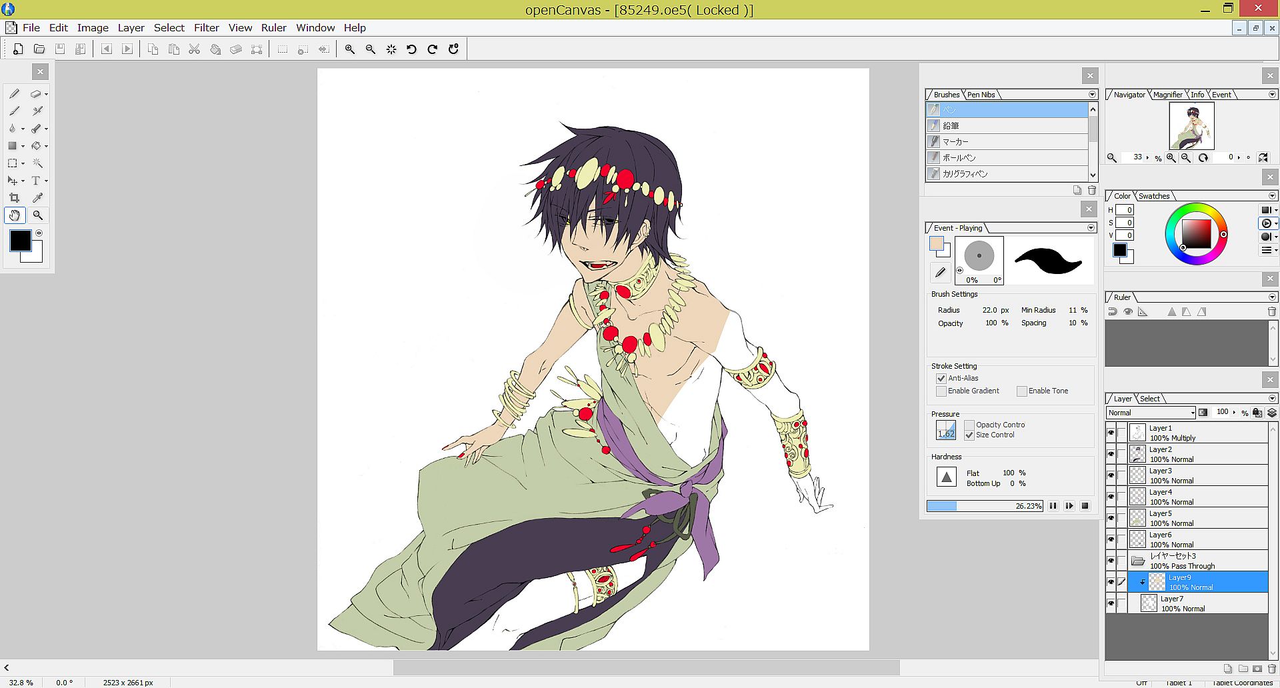Select the Eyedropper tool
This screenshot has height=688, width=1280.
37,198
